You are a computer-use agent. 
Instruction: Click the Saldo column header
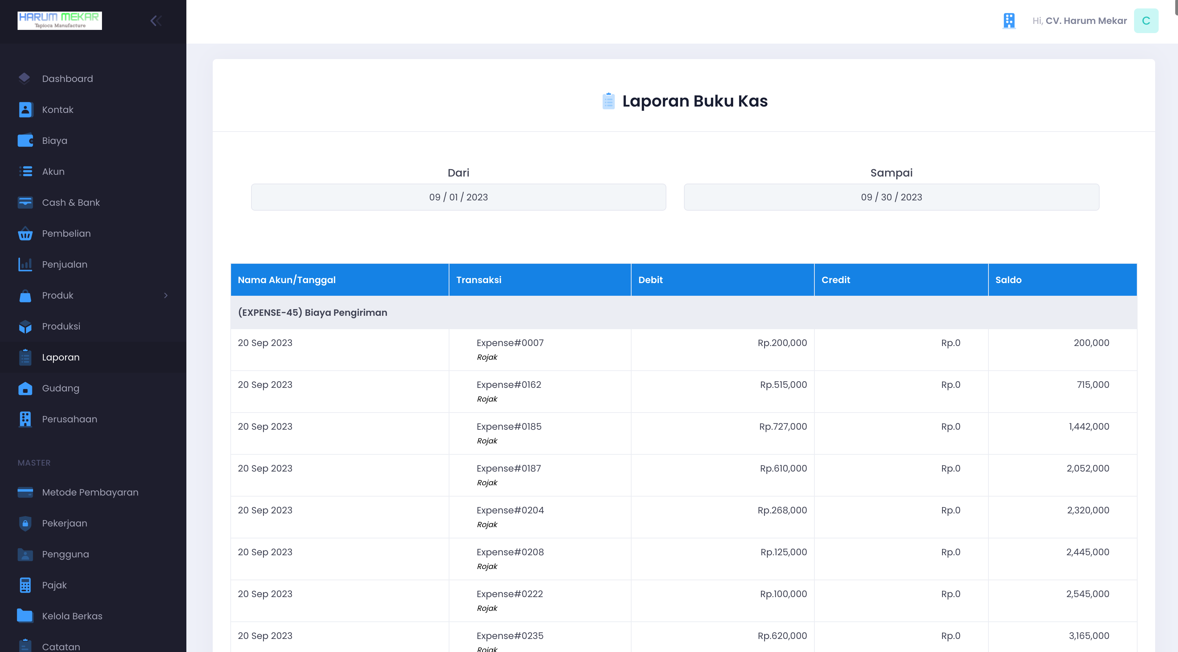click(x=1063, y=280)
